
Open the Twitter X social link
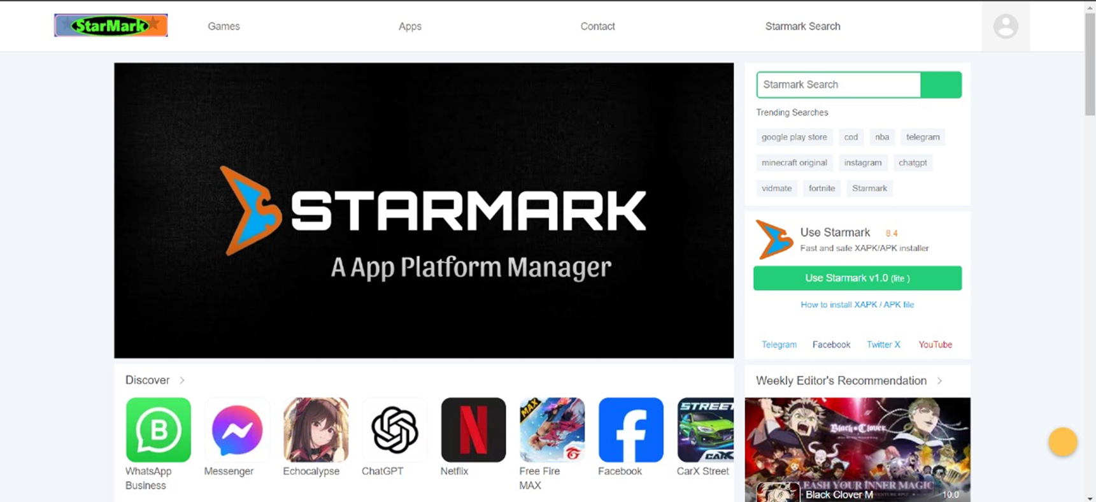[x=883, y=345]
